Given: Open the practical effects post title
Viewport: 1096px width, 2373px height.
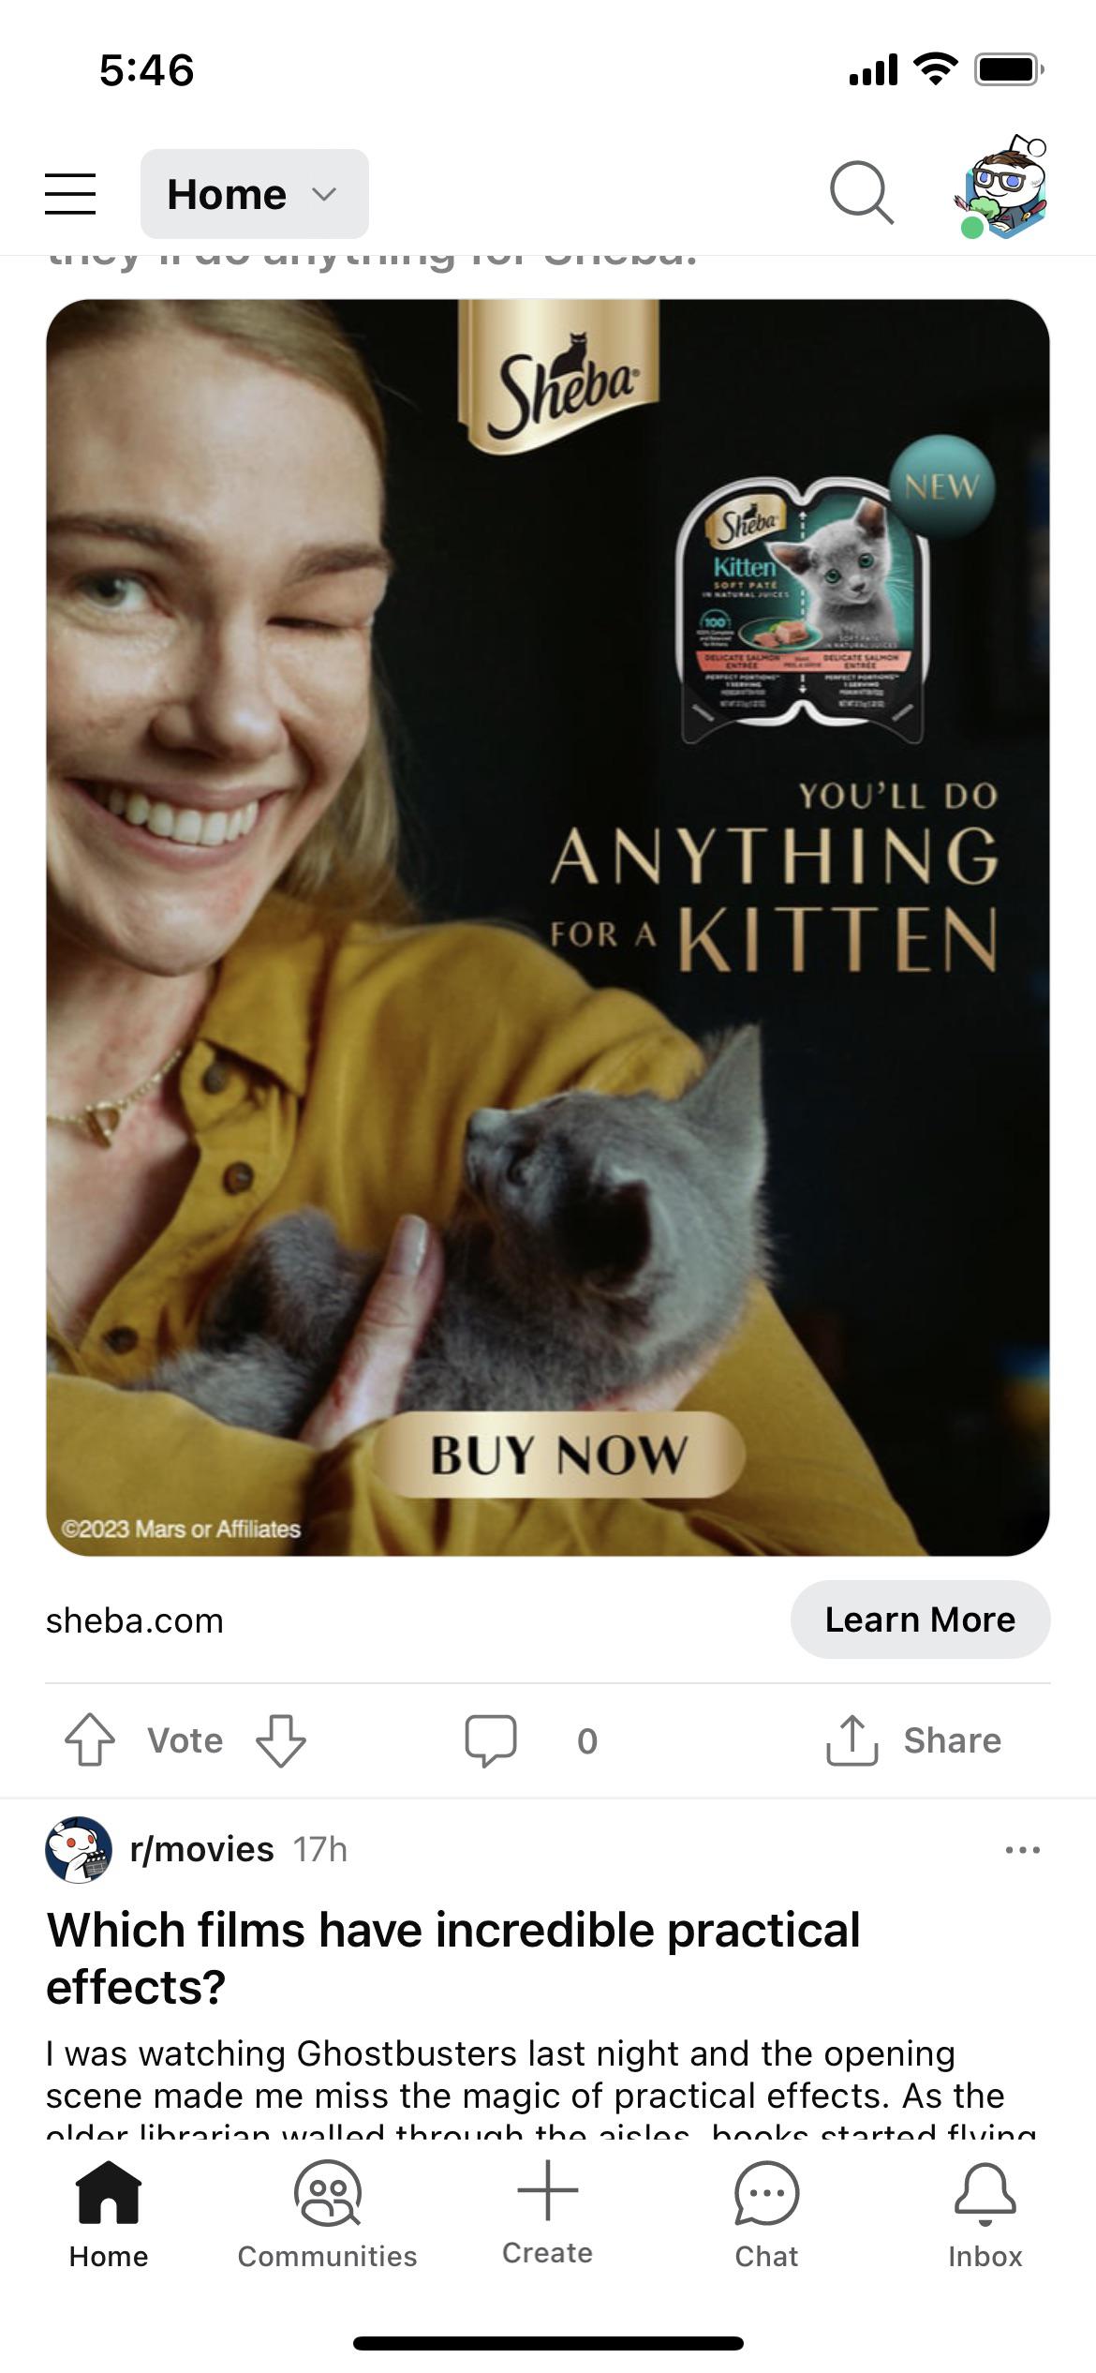Looking at the screenshot, I should click(x=453, y=1959).
